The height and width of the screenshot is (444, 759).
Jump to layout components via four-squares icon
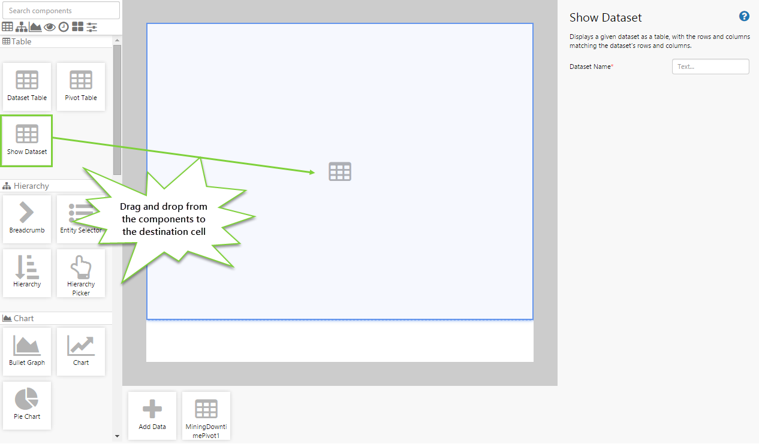pos(78,27)
